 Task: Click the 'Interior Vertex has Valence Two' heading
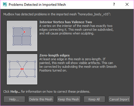coord(66,22)
